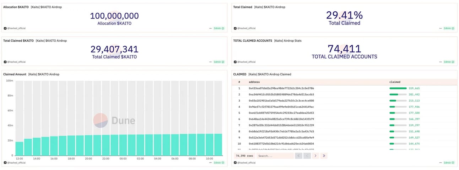Open three-dot menu on CLAIMED table panel
This screenshot has height=170, width=459.
[x=440, y=163]
